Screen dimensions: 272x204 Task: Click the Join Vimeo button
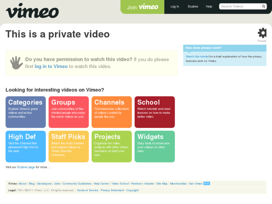pyautogui.click(x=143, y=7)
